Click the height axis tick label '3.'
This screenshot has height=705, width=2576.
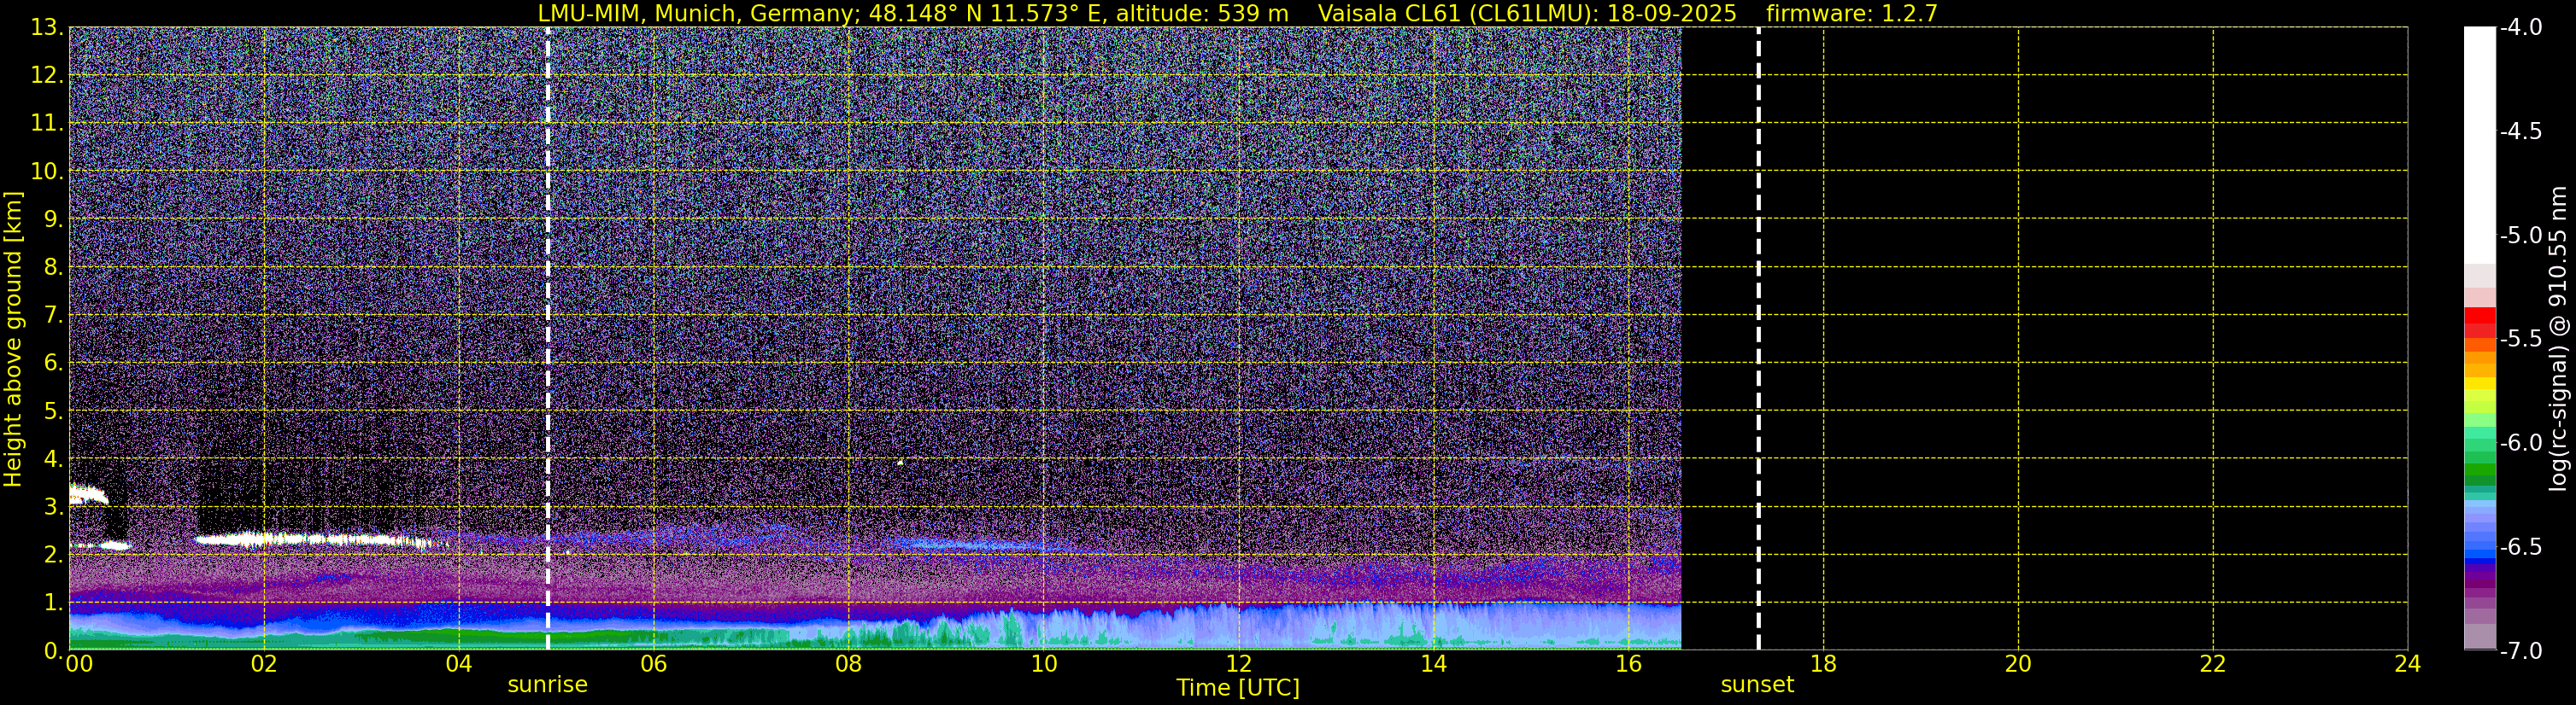pyautogui.click(x=54, y=507)
